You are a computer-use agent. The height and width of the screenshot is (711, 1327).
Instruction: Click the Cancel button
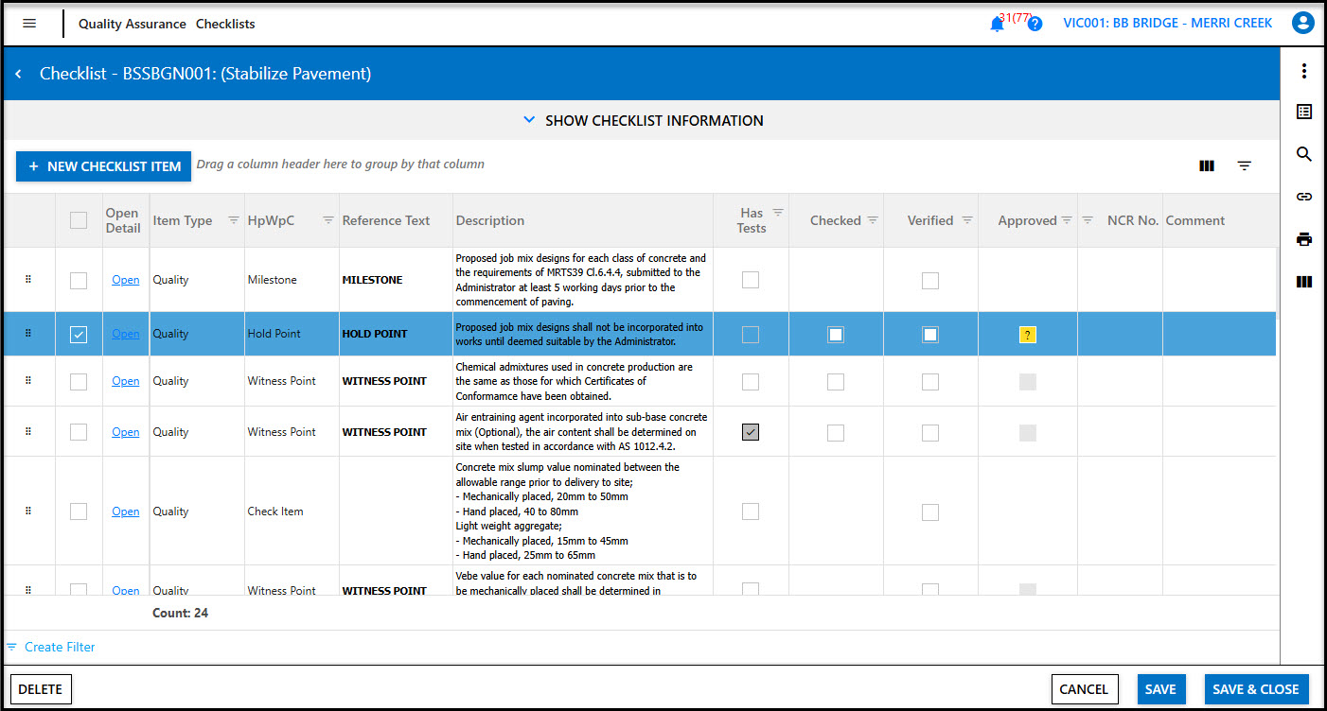click(x=1085, y=689)
